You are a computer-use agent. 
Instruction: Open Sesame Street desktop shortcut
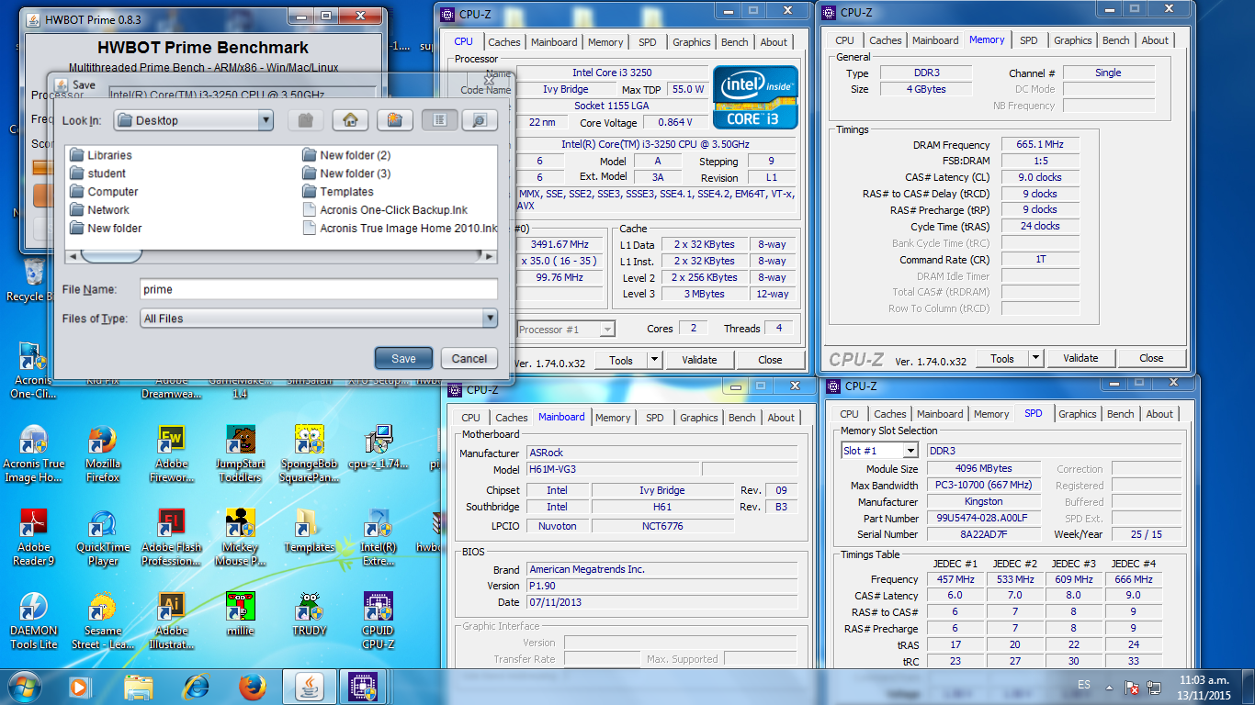tap(103, 621)
